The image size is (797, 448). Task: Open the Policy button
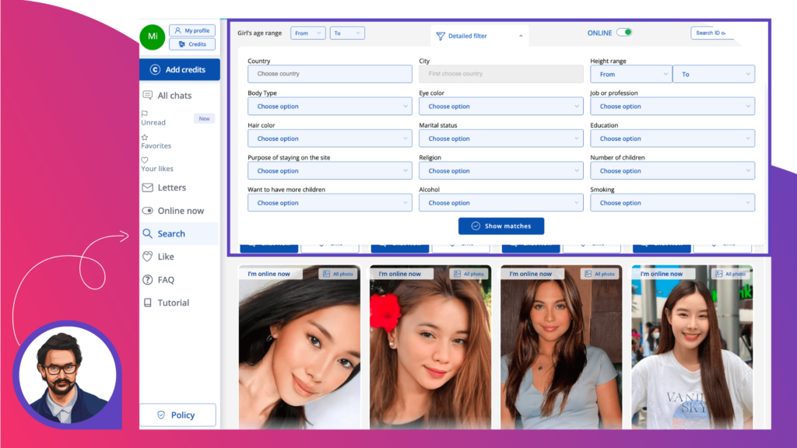click(x=177, y=415)
